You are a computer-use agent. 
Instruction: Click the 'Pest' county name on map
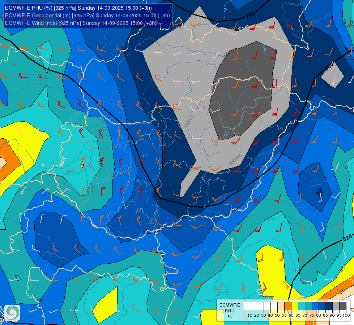(195, 168)
